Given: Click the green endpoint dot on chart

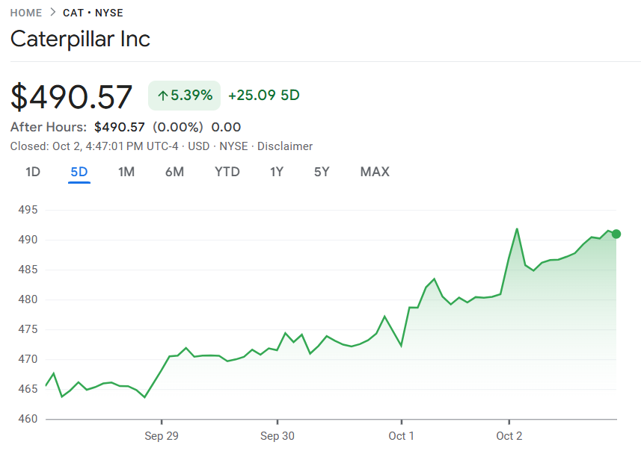Looking at the screenshot, I should pyautogui.click(x=616, y=234).
